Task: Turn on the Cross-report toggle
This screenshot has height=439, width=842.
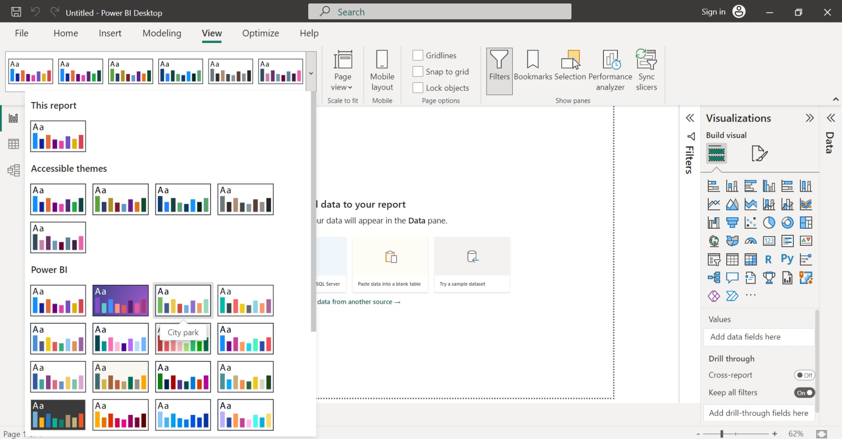Action: pyautogui.click(x=804, y=375)
